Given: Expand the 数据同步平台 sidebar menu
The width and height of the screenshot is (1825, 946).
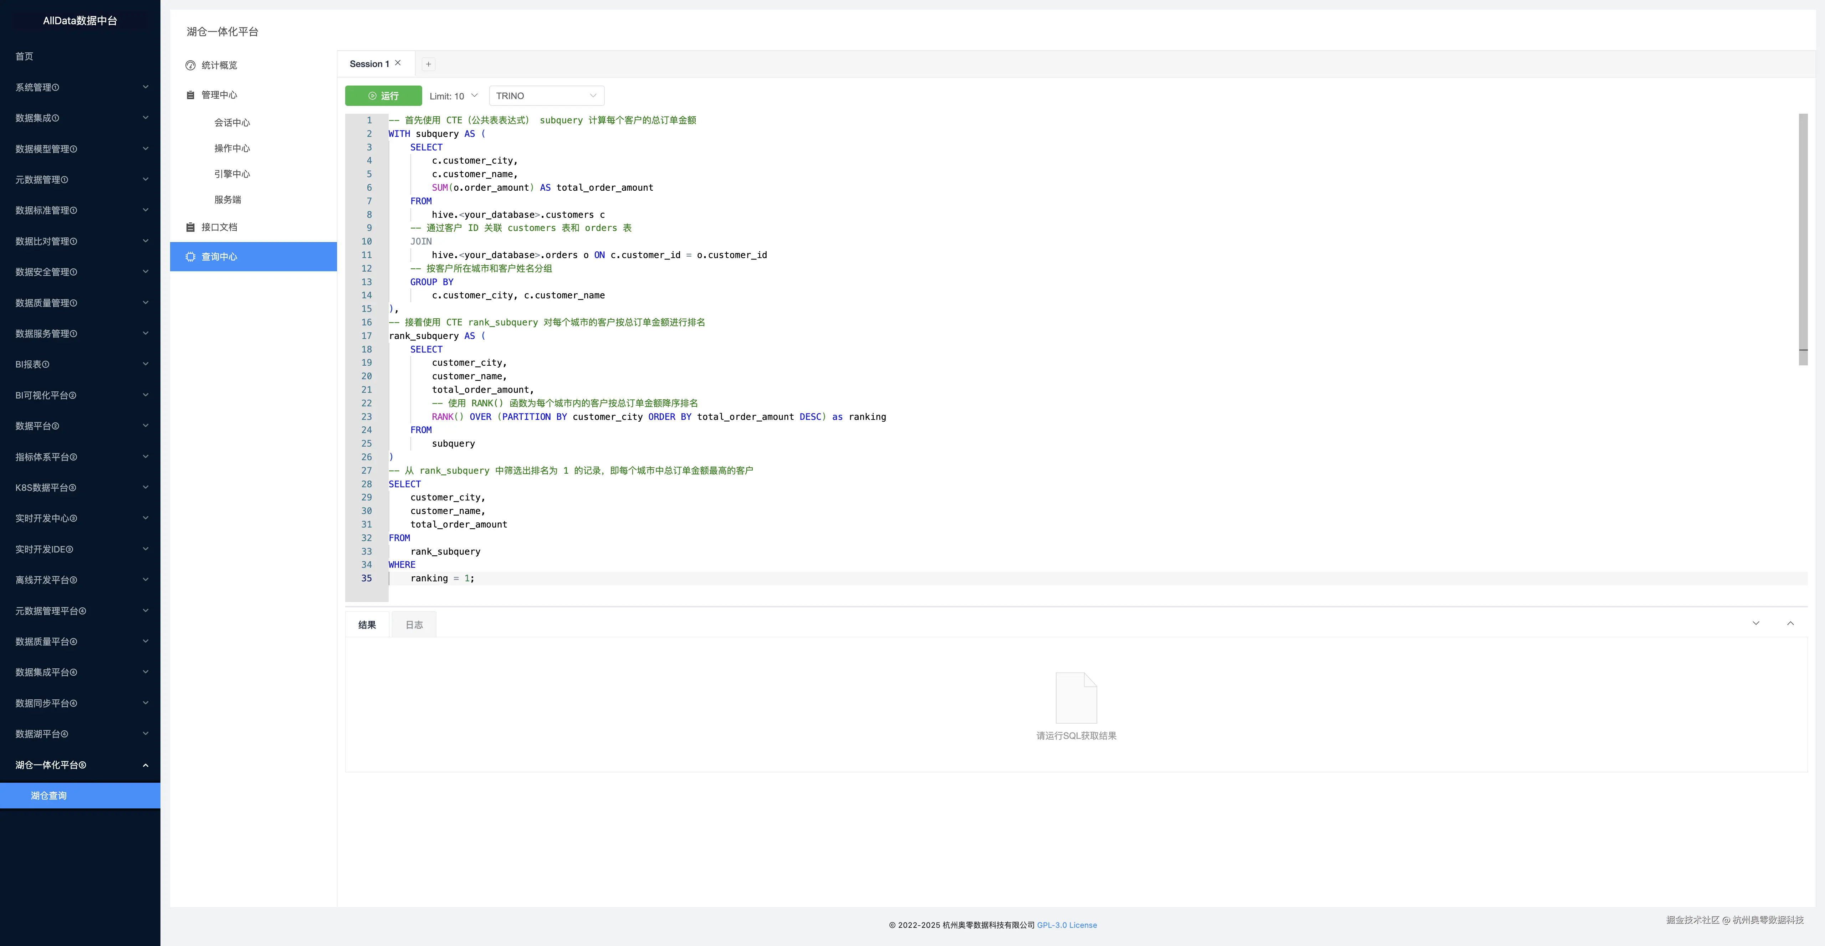Looking at the screenshot, I should click(x=80, y=703).
